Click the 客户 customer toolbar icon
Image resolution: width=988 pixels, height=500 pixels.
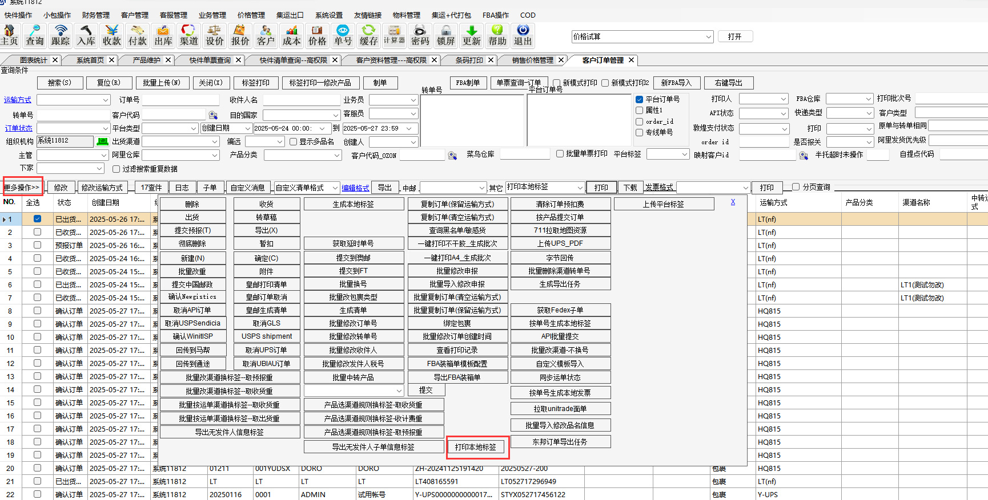[266, 35]
